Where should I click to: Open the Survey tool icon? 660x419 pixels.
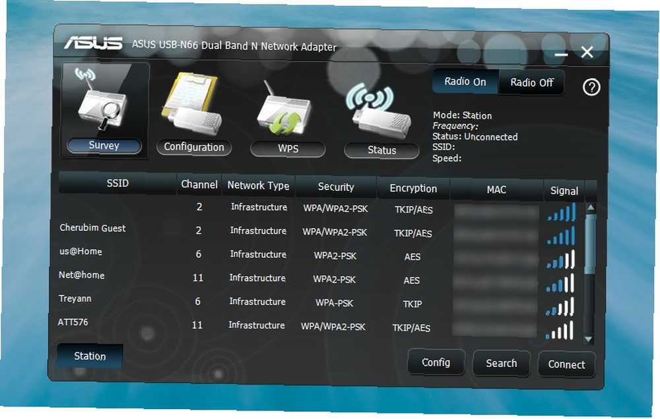point(103,101)
